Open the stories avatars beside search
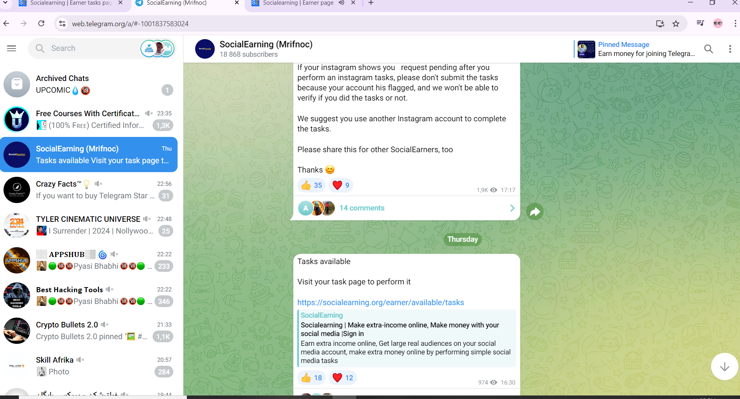 157,49
